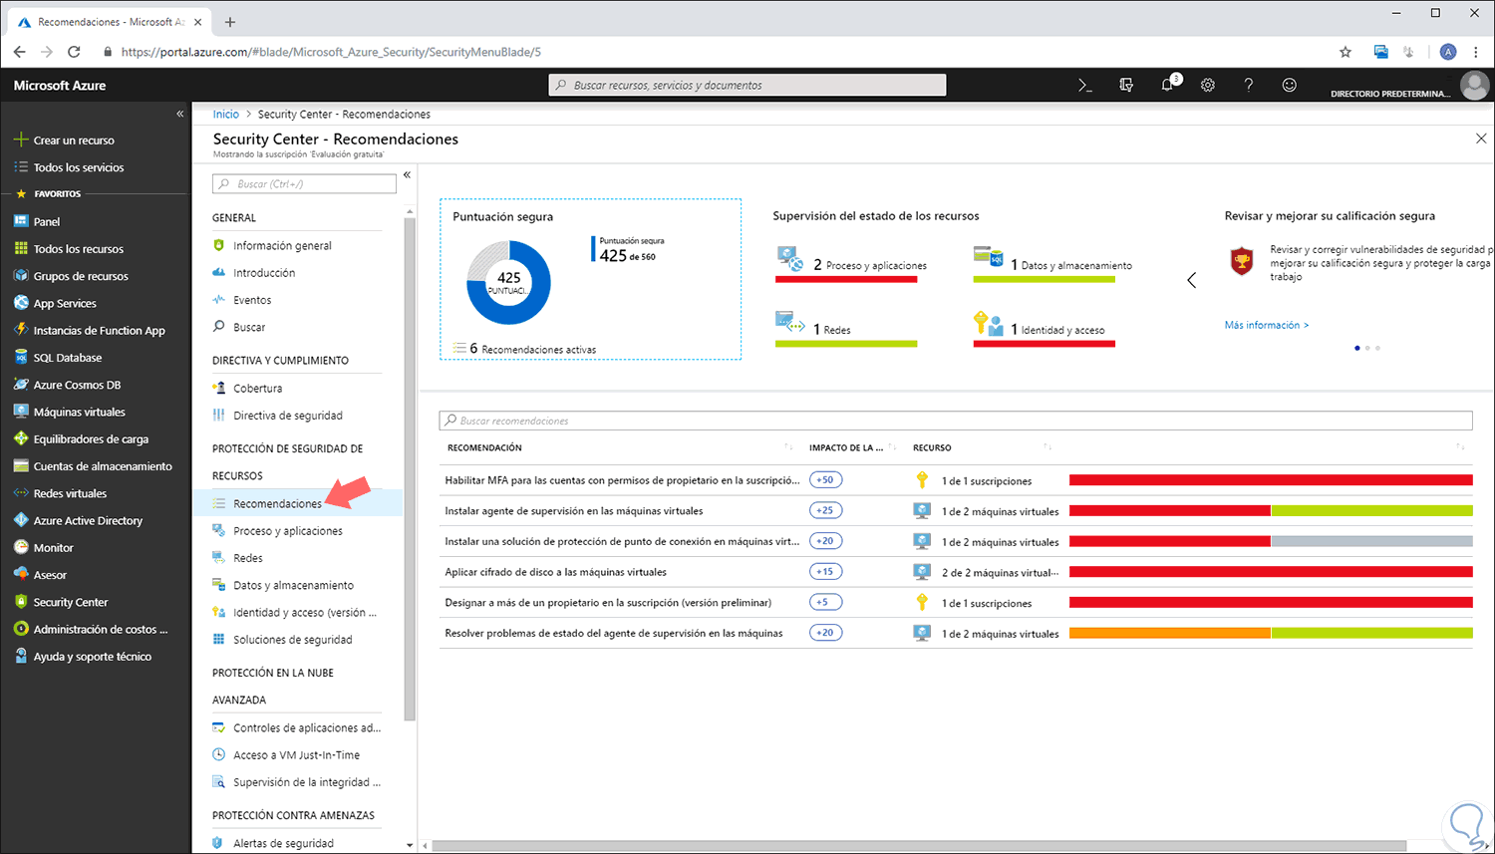Open the Identidad y acceso resource tile

coord(1044,329)
